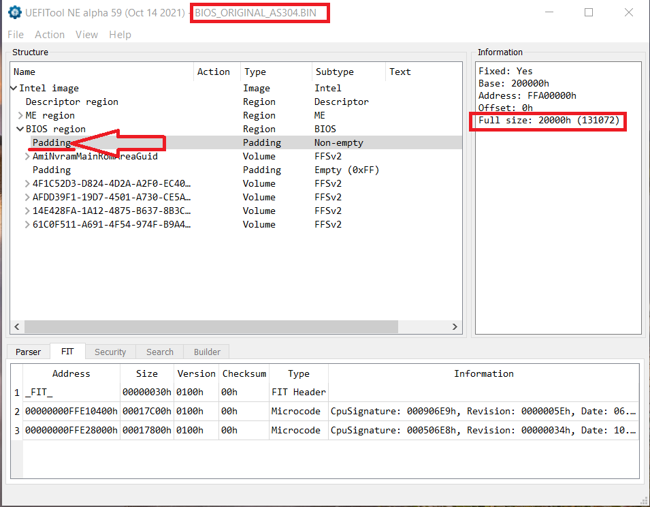Select the AFDD39F1-19D7-4501-A730-CE5A volume row
650x507 pixels.
pyautogui.click(x=236, y=197)
